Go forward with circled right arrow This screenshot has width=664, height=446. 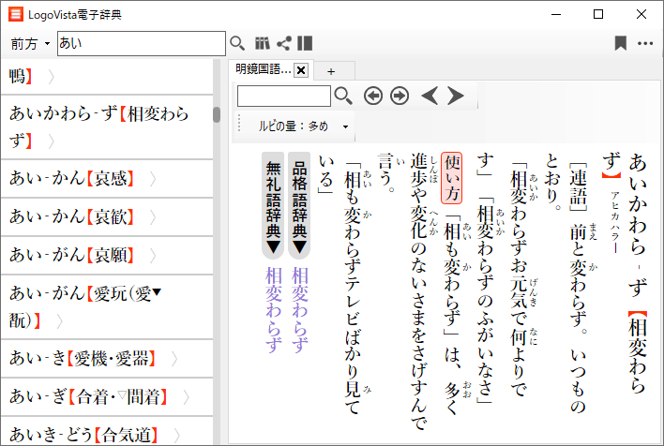(x=400, y=96)
